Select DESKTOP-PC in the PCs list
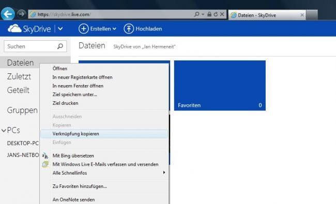Screen dimensions: 336x204 point(23,143)
